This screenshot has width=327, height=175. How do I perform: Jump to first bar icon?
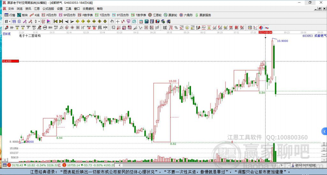click(x=56, y=21)
